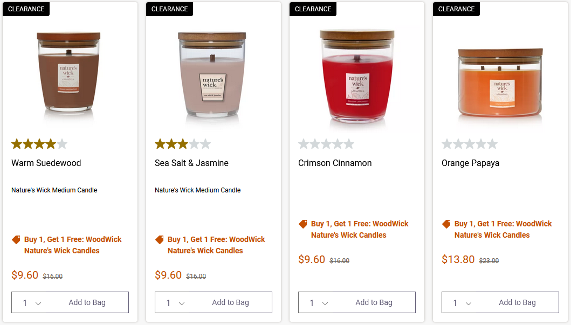The height and width of the screenshot is (325, 571).
Task: Click the Crimson Cinnamon product photo
Action: [356, 75]
